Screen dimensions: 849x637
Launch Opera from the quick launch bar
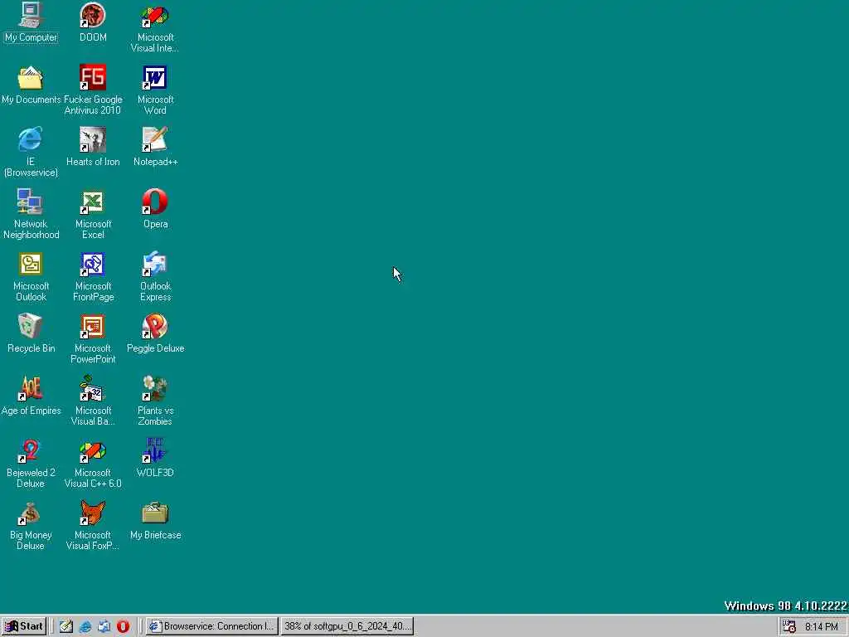[123, 626]
